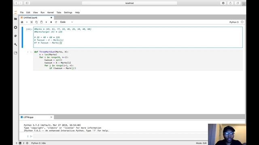Add a new browser tab
This screenshot has width=259, height=145.
[x=244, y=4]
